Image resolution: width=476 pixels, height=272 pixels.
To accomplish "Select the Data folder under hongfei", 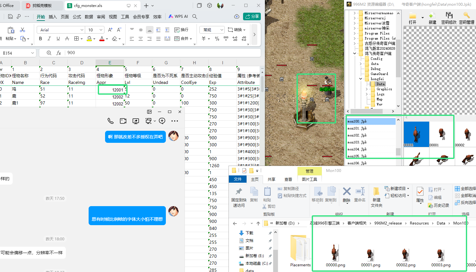I will point(380,84).
